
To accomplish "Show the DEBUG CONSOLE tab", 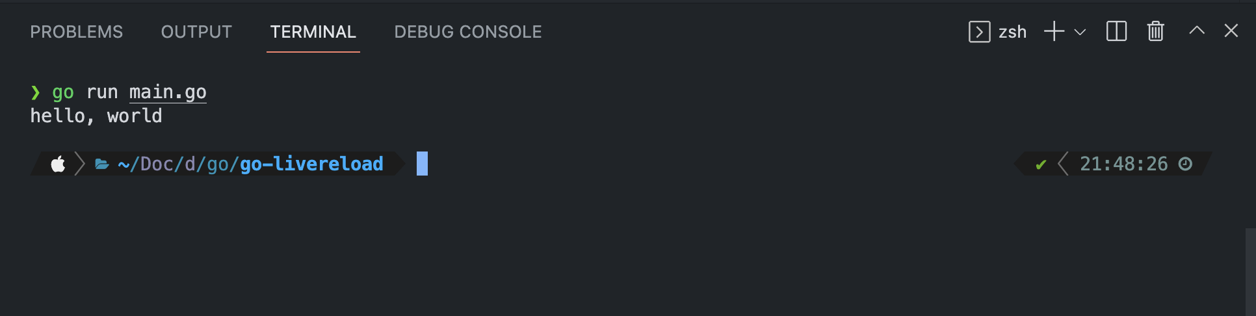I will 467,32.
